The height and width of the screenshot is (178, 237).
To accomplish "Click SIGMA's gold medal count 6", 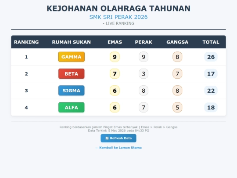I will tap(115, 91).
